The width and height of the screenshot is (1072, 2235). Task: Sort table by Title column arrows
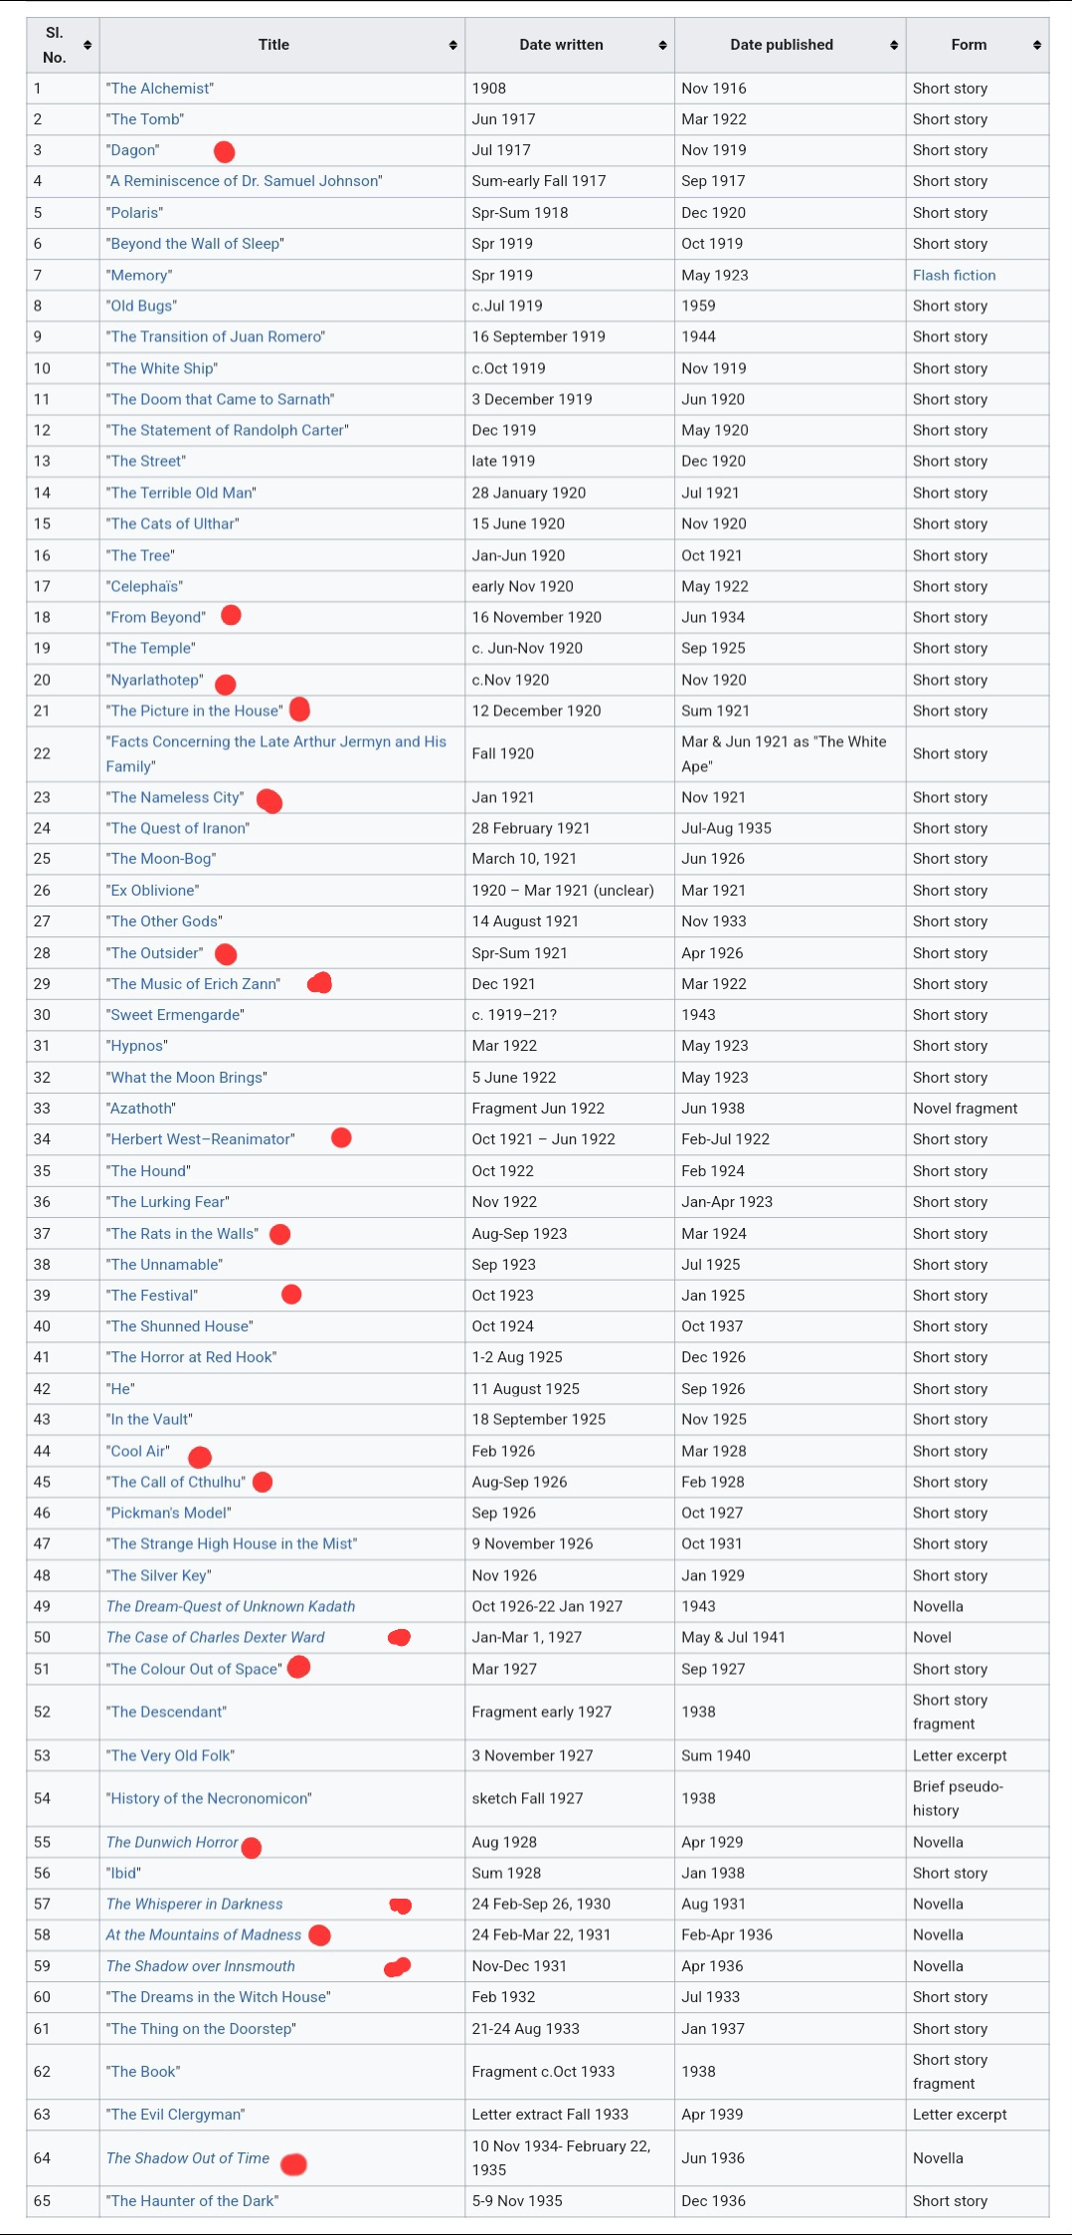pos(453,45)
